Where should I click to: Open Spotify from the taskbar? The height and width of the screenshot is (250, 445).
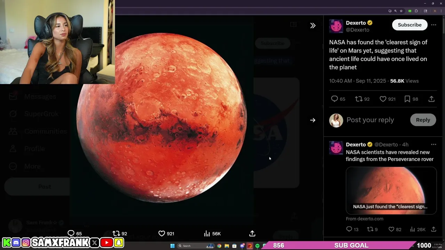[257, 246]
